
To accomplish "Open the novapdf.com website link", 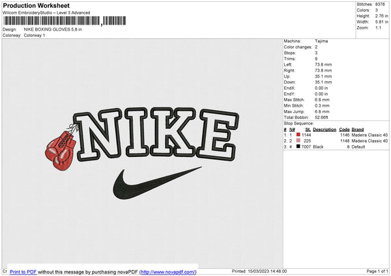I will click(x=168, y=271).
